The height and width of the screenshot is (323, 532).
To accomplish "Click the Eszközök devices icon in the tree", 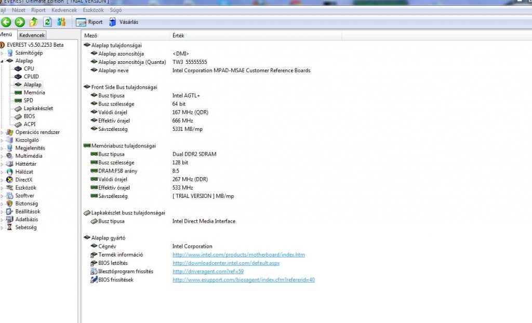I will [x=10, y=187].
